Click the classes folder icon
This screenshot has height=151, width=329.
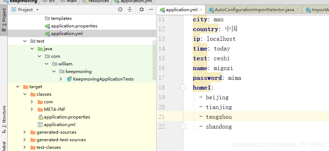point(33,94)
